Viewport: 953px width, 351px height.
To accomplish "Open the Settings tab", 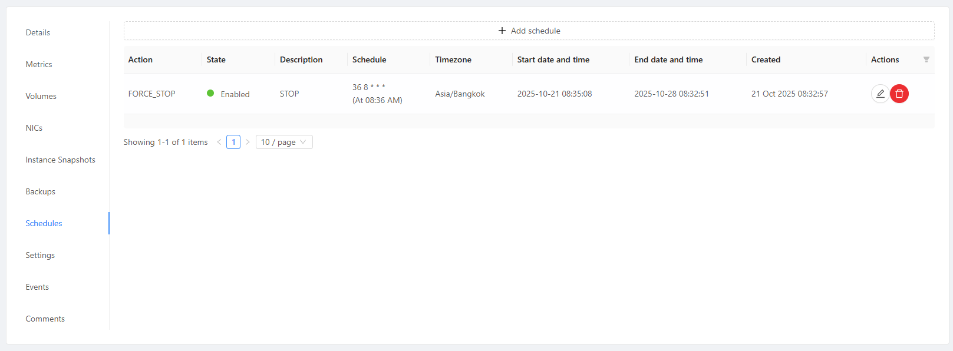I will coord(40,255).
